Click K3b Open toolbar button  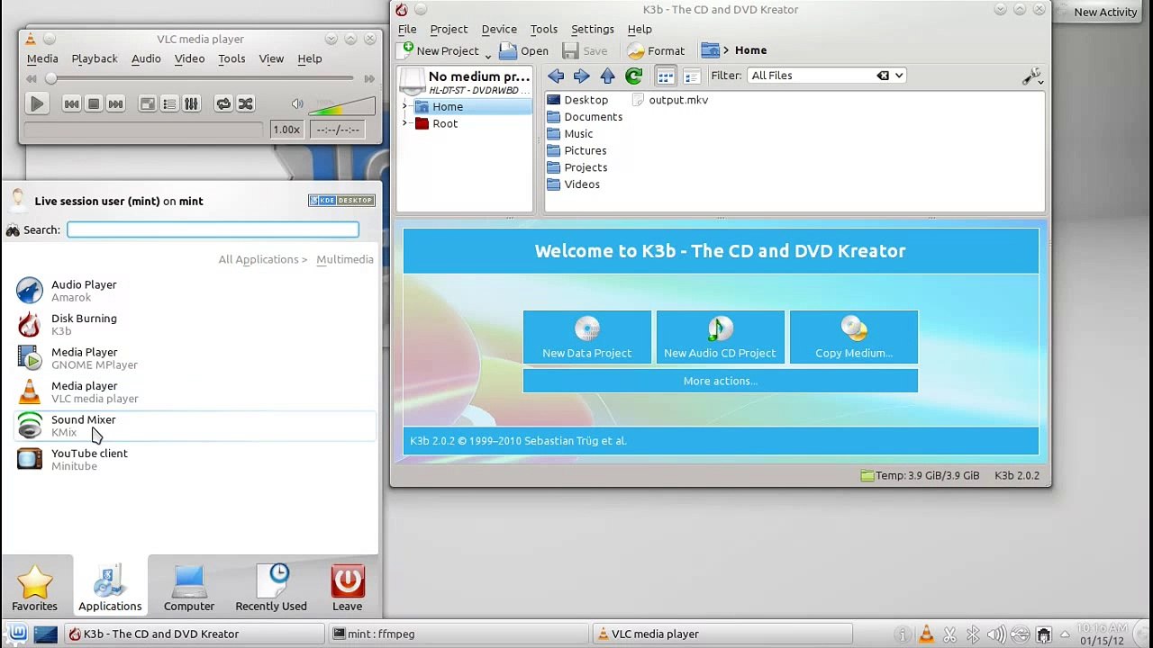524,50
